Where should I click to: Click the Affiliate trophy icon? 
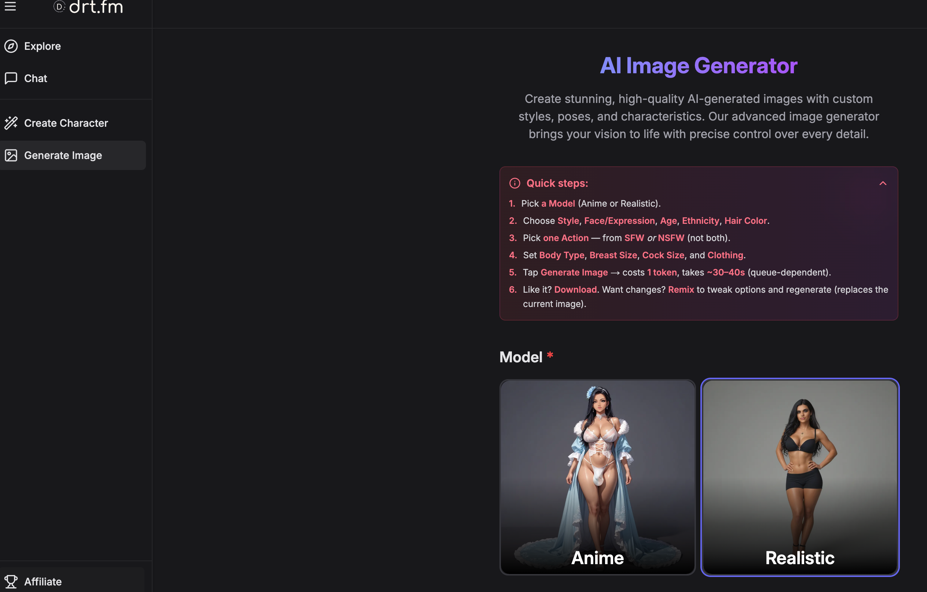(x=11, y=581)
